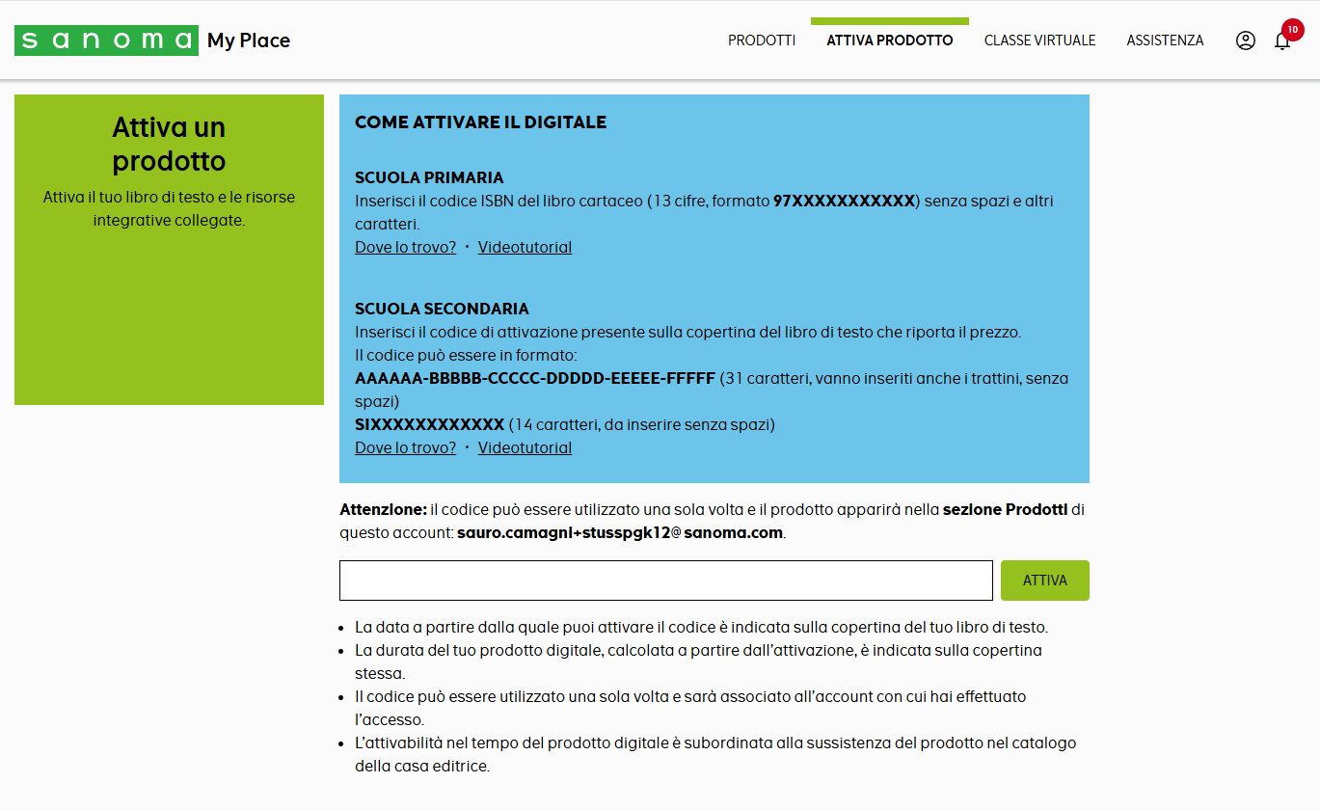Click the AAAAAA-BBBBB-CCCCC code format text
Screen dimensions: 1320x810
535,378
